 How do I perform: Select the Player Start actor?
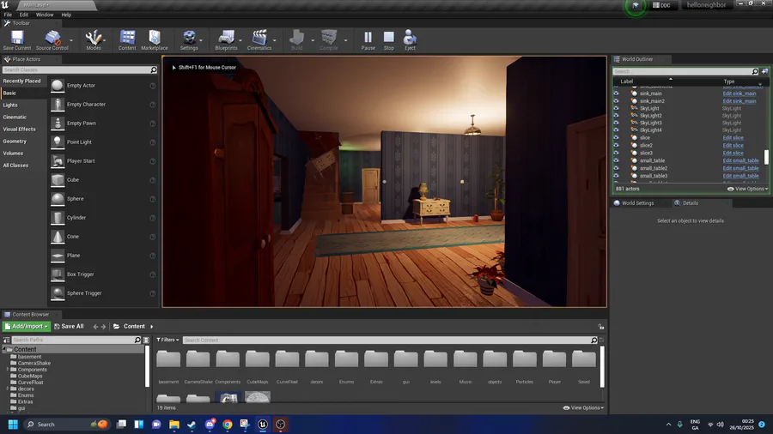click(x=103, y=161)
